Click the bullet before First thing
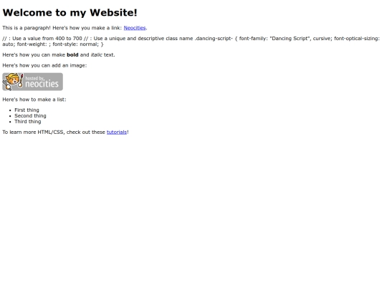387x290 pixels. 10,110
